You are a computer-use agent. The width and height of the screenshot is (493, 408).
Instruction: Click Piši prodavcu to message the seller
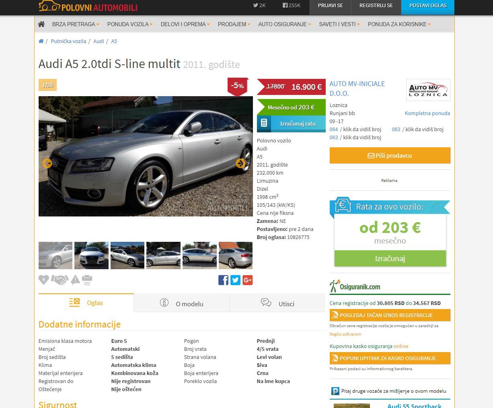tap(390, 155)
